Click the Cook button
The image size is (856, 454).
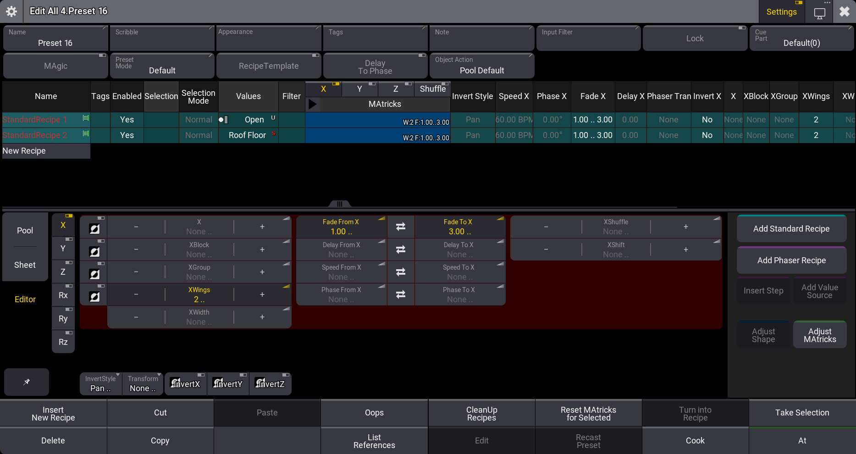(695, 440)
